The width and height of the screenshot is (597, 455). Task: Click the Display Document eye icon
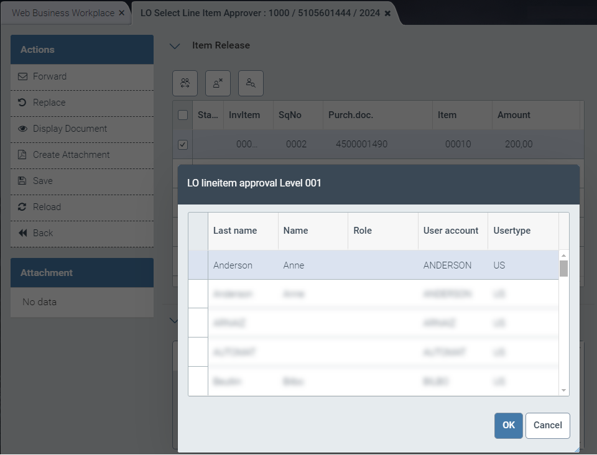22,129
